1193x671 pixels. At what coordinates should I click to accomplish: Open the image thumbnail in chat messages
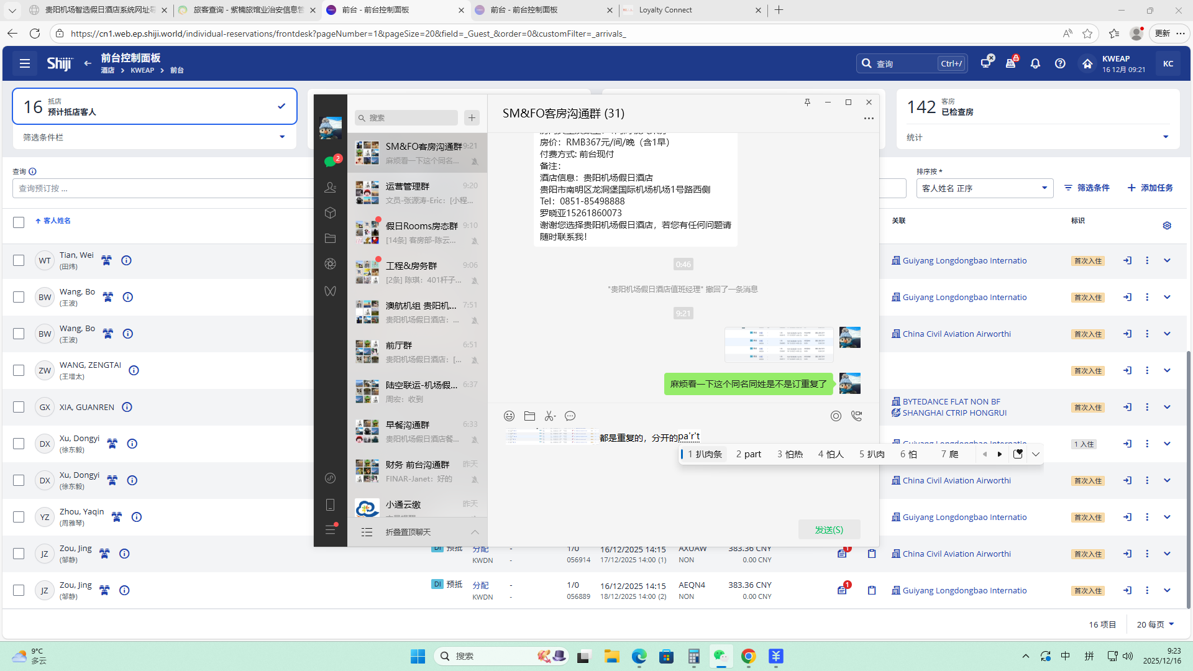[779, 344]
